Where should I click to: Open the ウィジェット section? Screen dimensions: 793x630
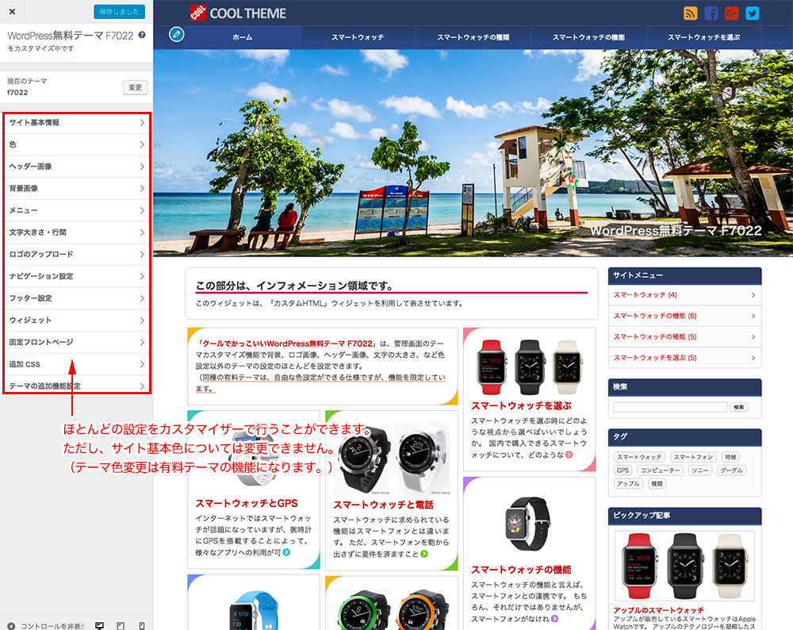coord(77,321)
